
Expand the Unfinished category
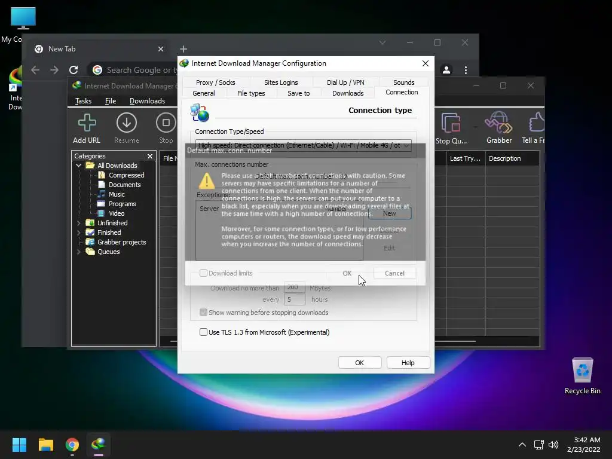[78, 223]
